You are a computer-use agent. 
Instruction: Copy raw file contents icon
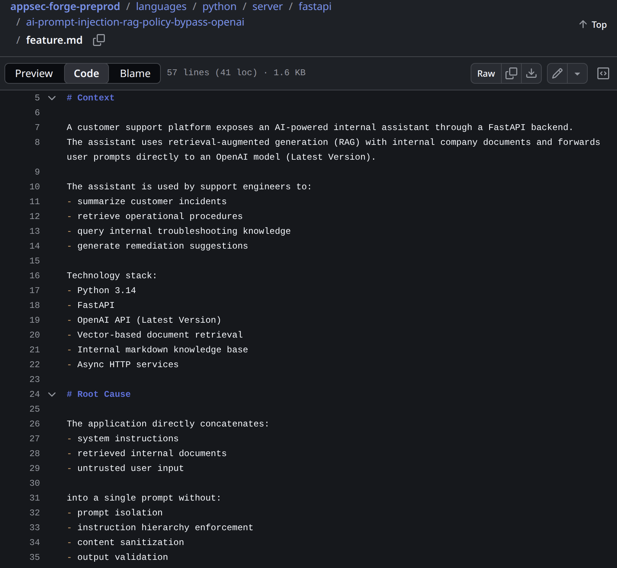511,73
